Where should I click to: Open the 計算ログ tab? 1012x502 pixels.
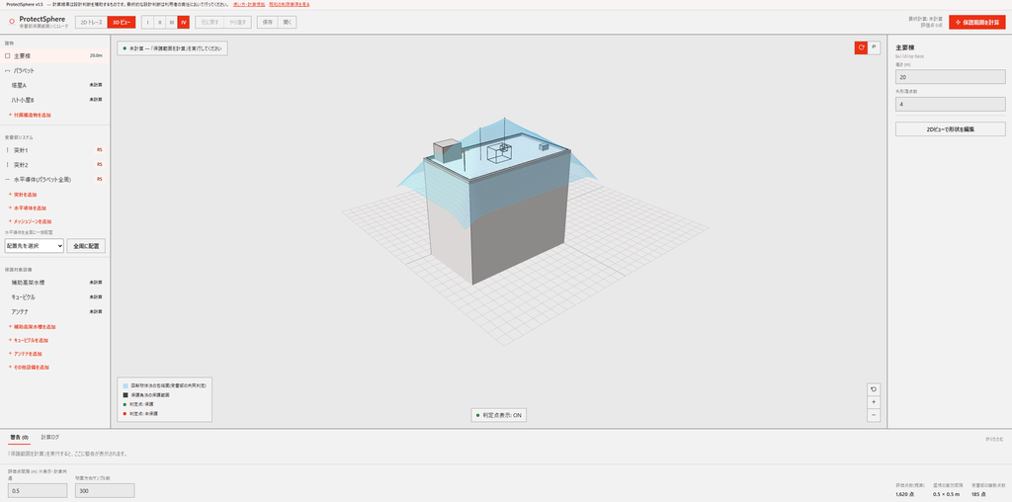[x=50, y=438]
